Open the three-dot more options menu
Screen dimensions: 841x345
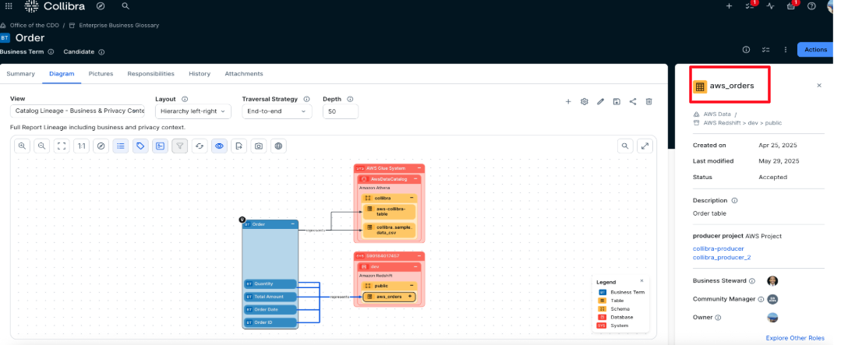point(785,49)
